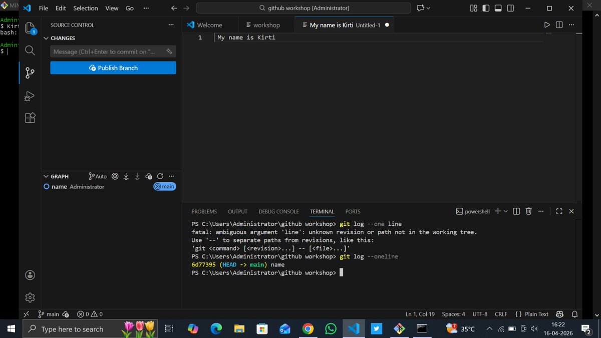
Task: Click the Ln 1, Col 19 indicator
Action: coord(420,314)
